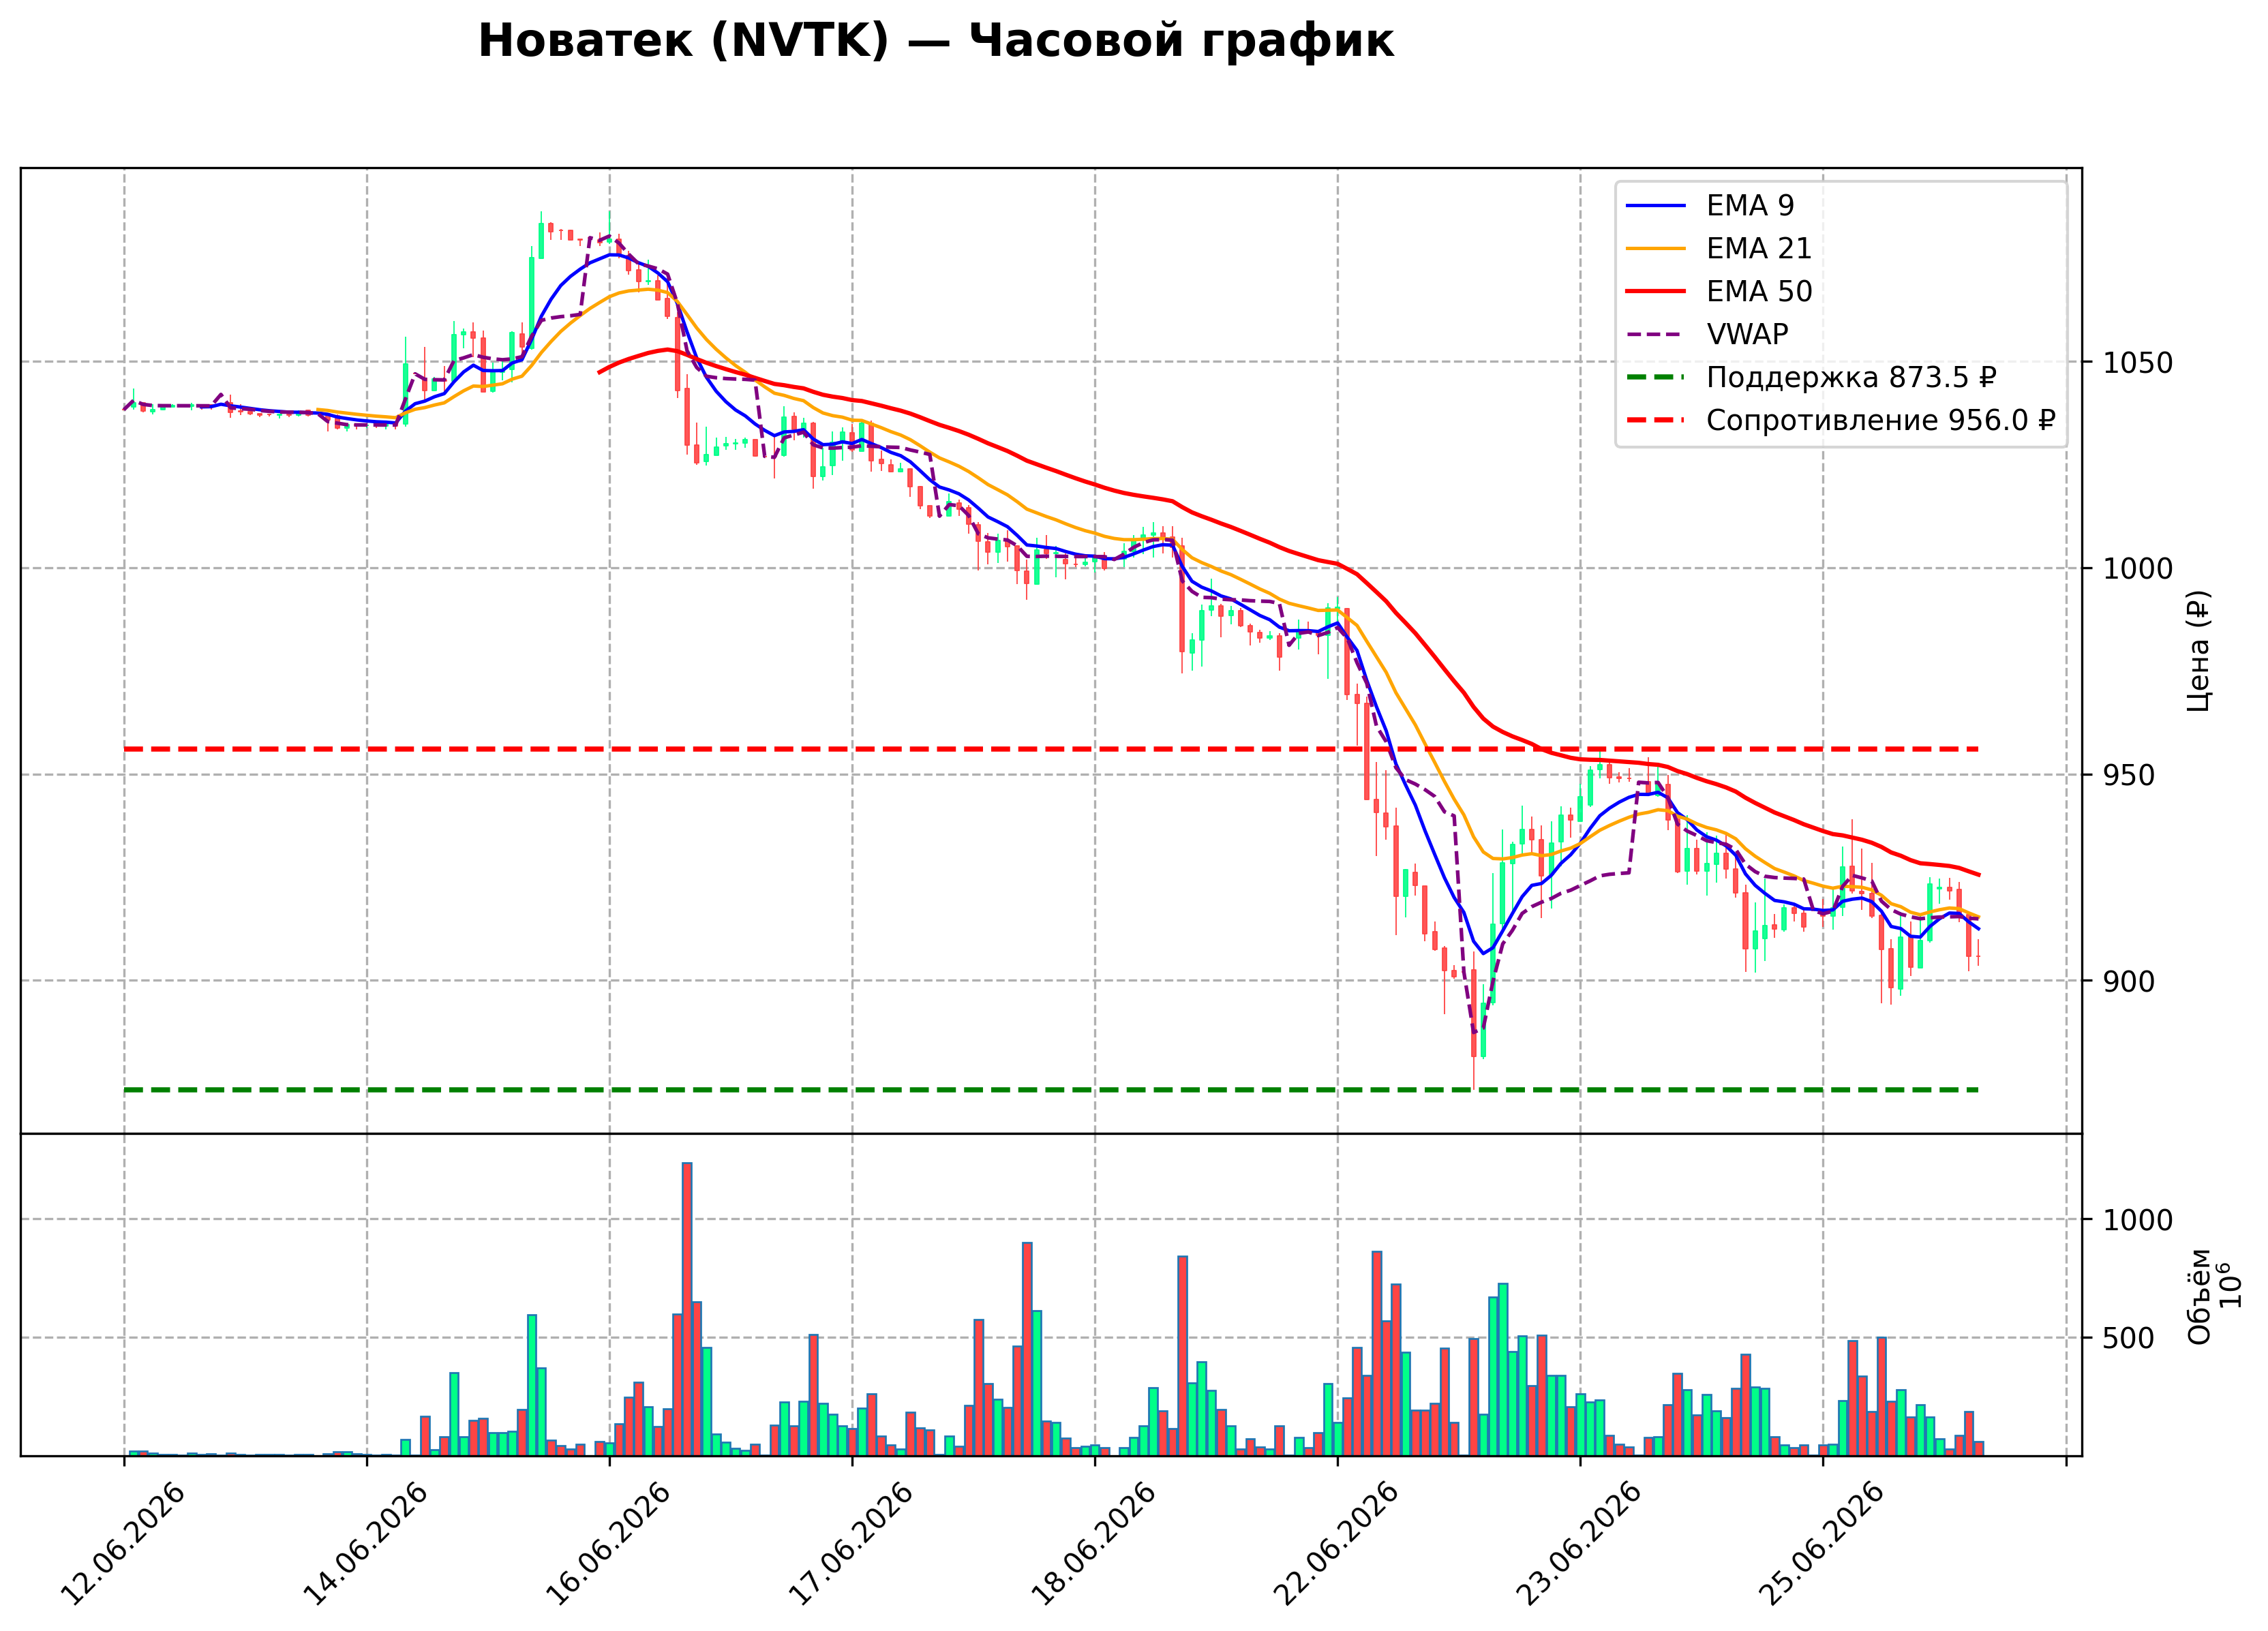Click the chart title "Новатек (NVTK) — Часовой график"
This screenshot has height=1631, width=2268.
[935, 41]
